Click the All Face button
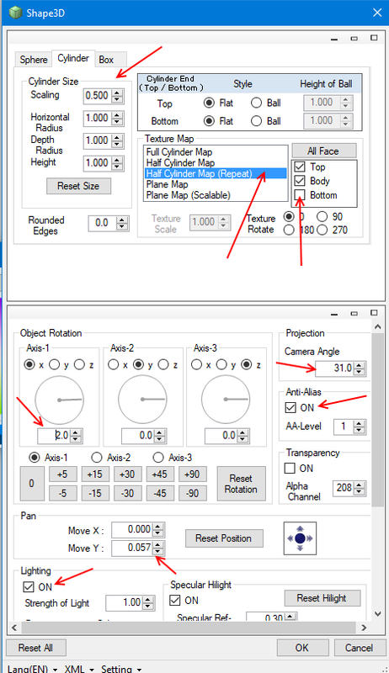 324,151
